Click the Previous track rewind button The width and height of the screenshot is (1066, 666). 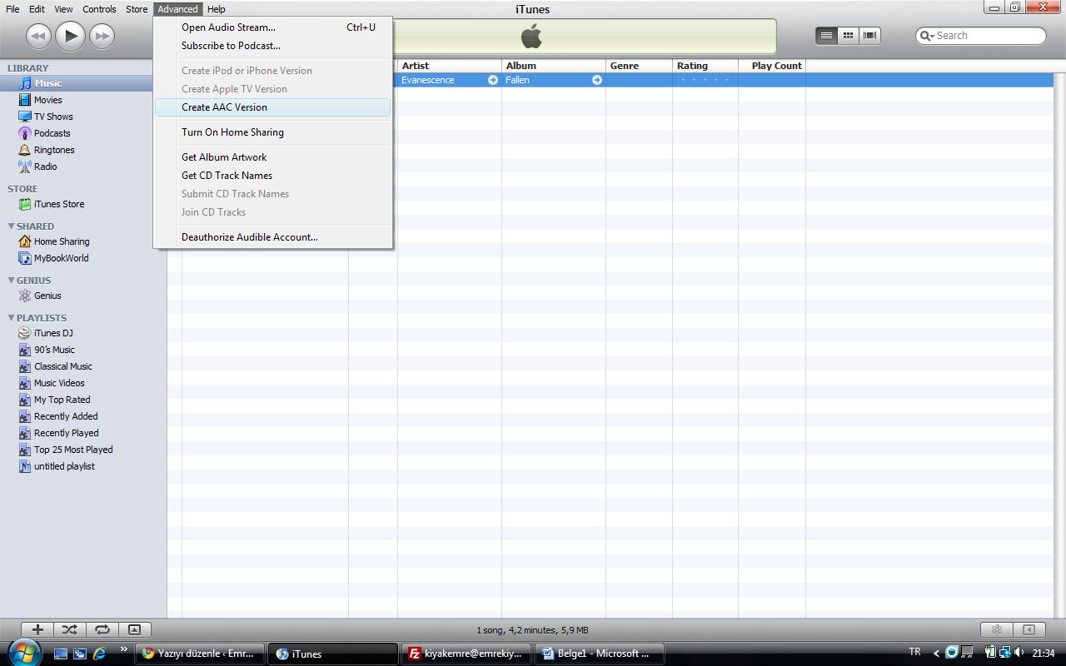point(38,36)
